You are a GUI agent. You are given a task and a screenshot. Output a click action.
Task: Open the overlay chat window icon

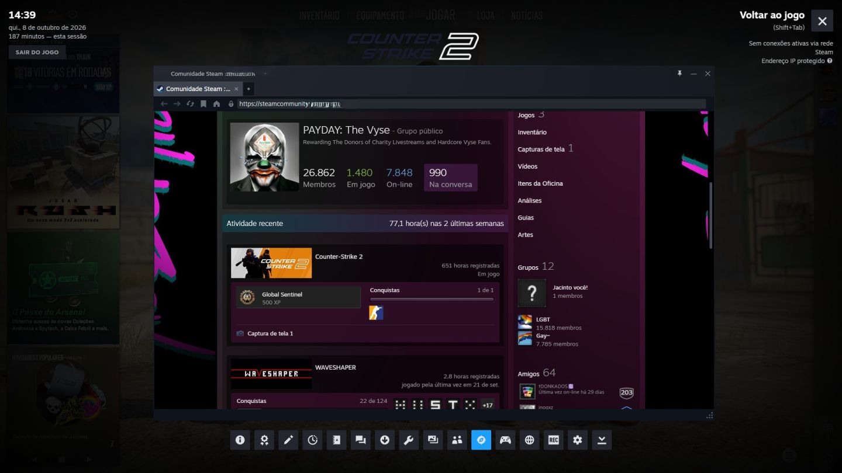pyautogui.click(x=361, y=440)
